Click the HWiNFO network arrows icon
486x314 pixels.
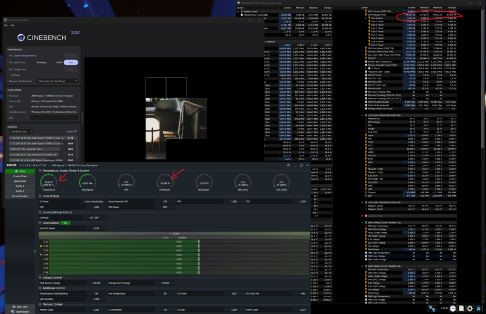pos(432,308)
